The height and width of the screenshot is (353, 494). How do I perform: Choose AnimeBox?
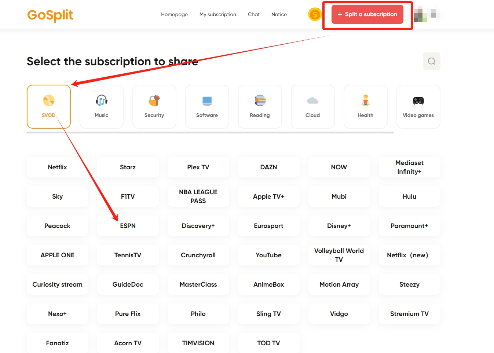(269, 284)
